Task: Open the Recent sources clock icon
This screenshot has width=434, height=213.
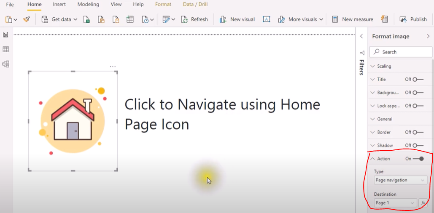Action: (x=145, y=19)
